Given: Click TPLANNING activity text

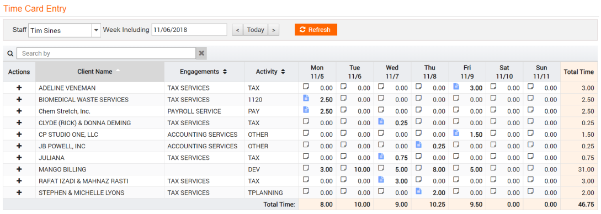Looking at the screenshot, I should click(265, 192).
